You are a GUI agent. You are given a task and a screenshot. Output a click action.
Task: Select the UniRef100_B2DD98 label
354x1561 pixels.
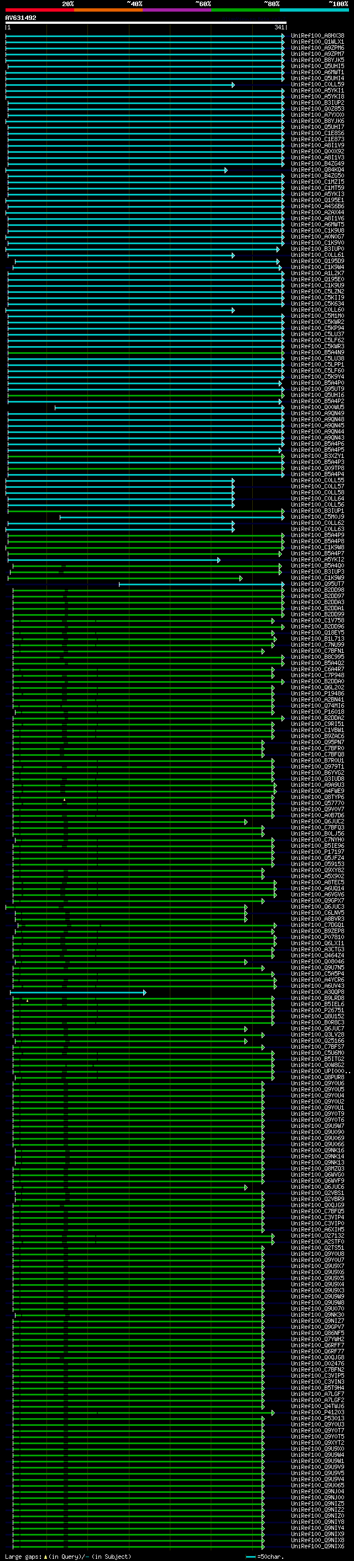[x=317, y=590]
